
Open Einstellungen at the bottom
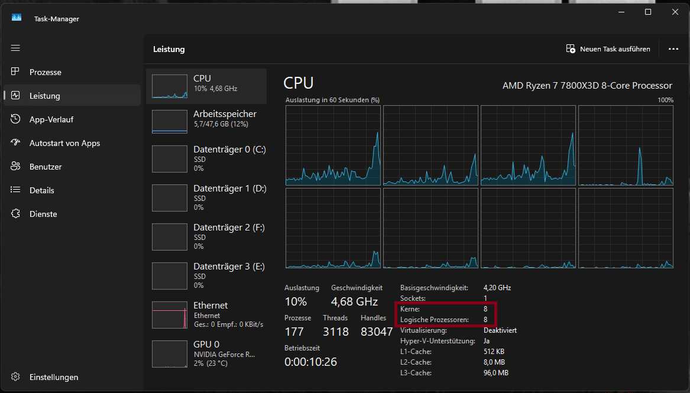[72, 376]
